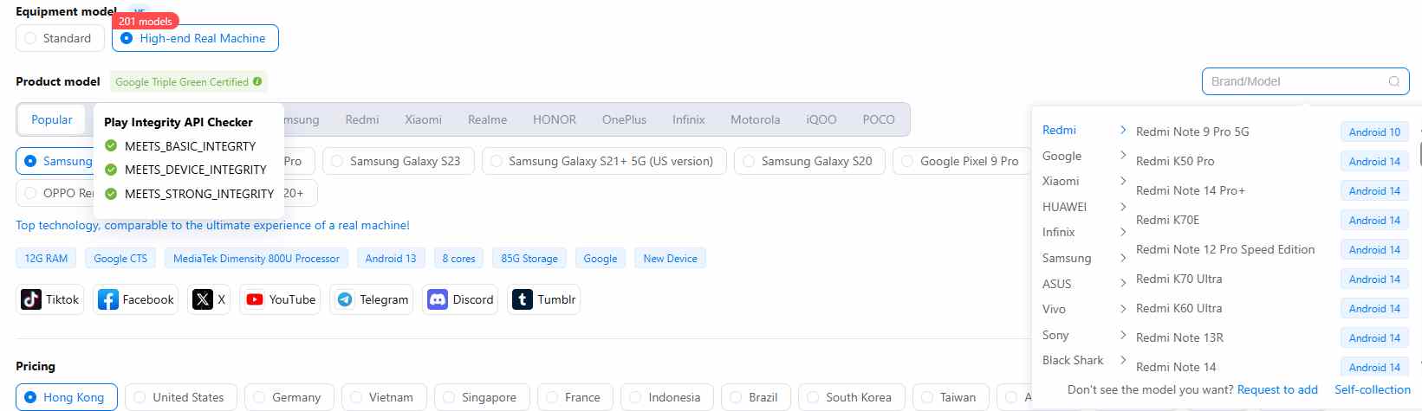Open the Popular models tab

[x=52, y=119]
